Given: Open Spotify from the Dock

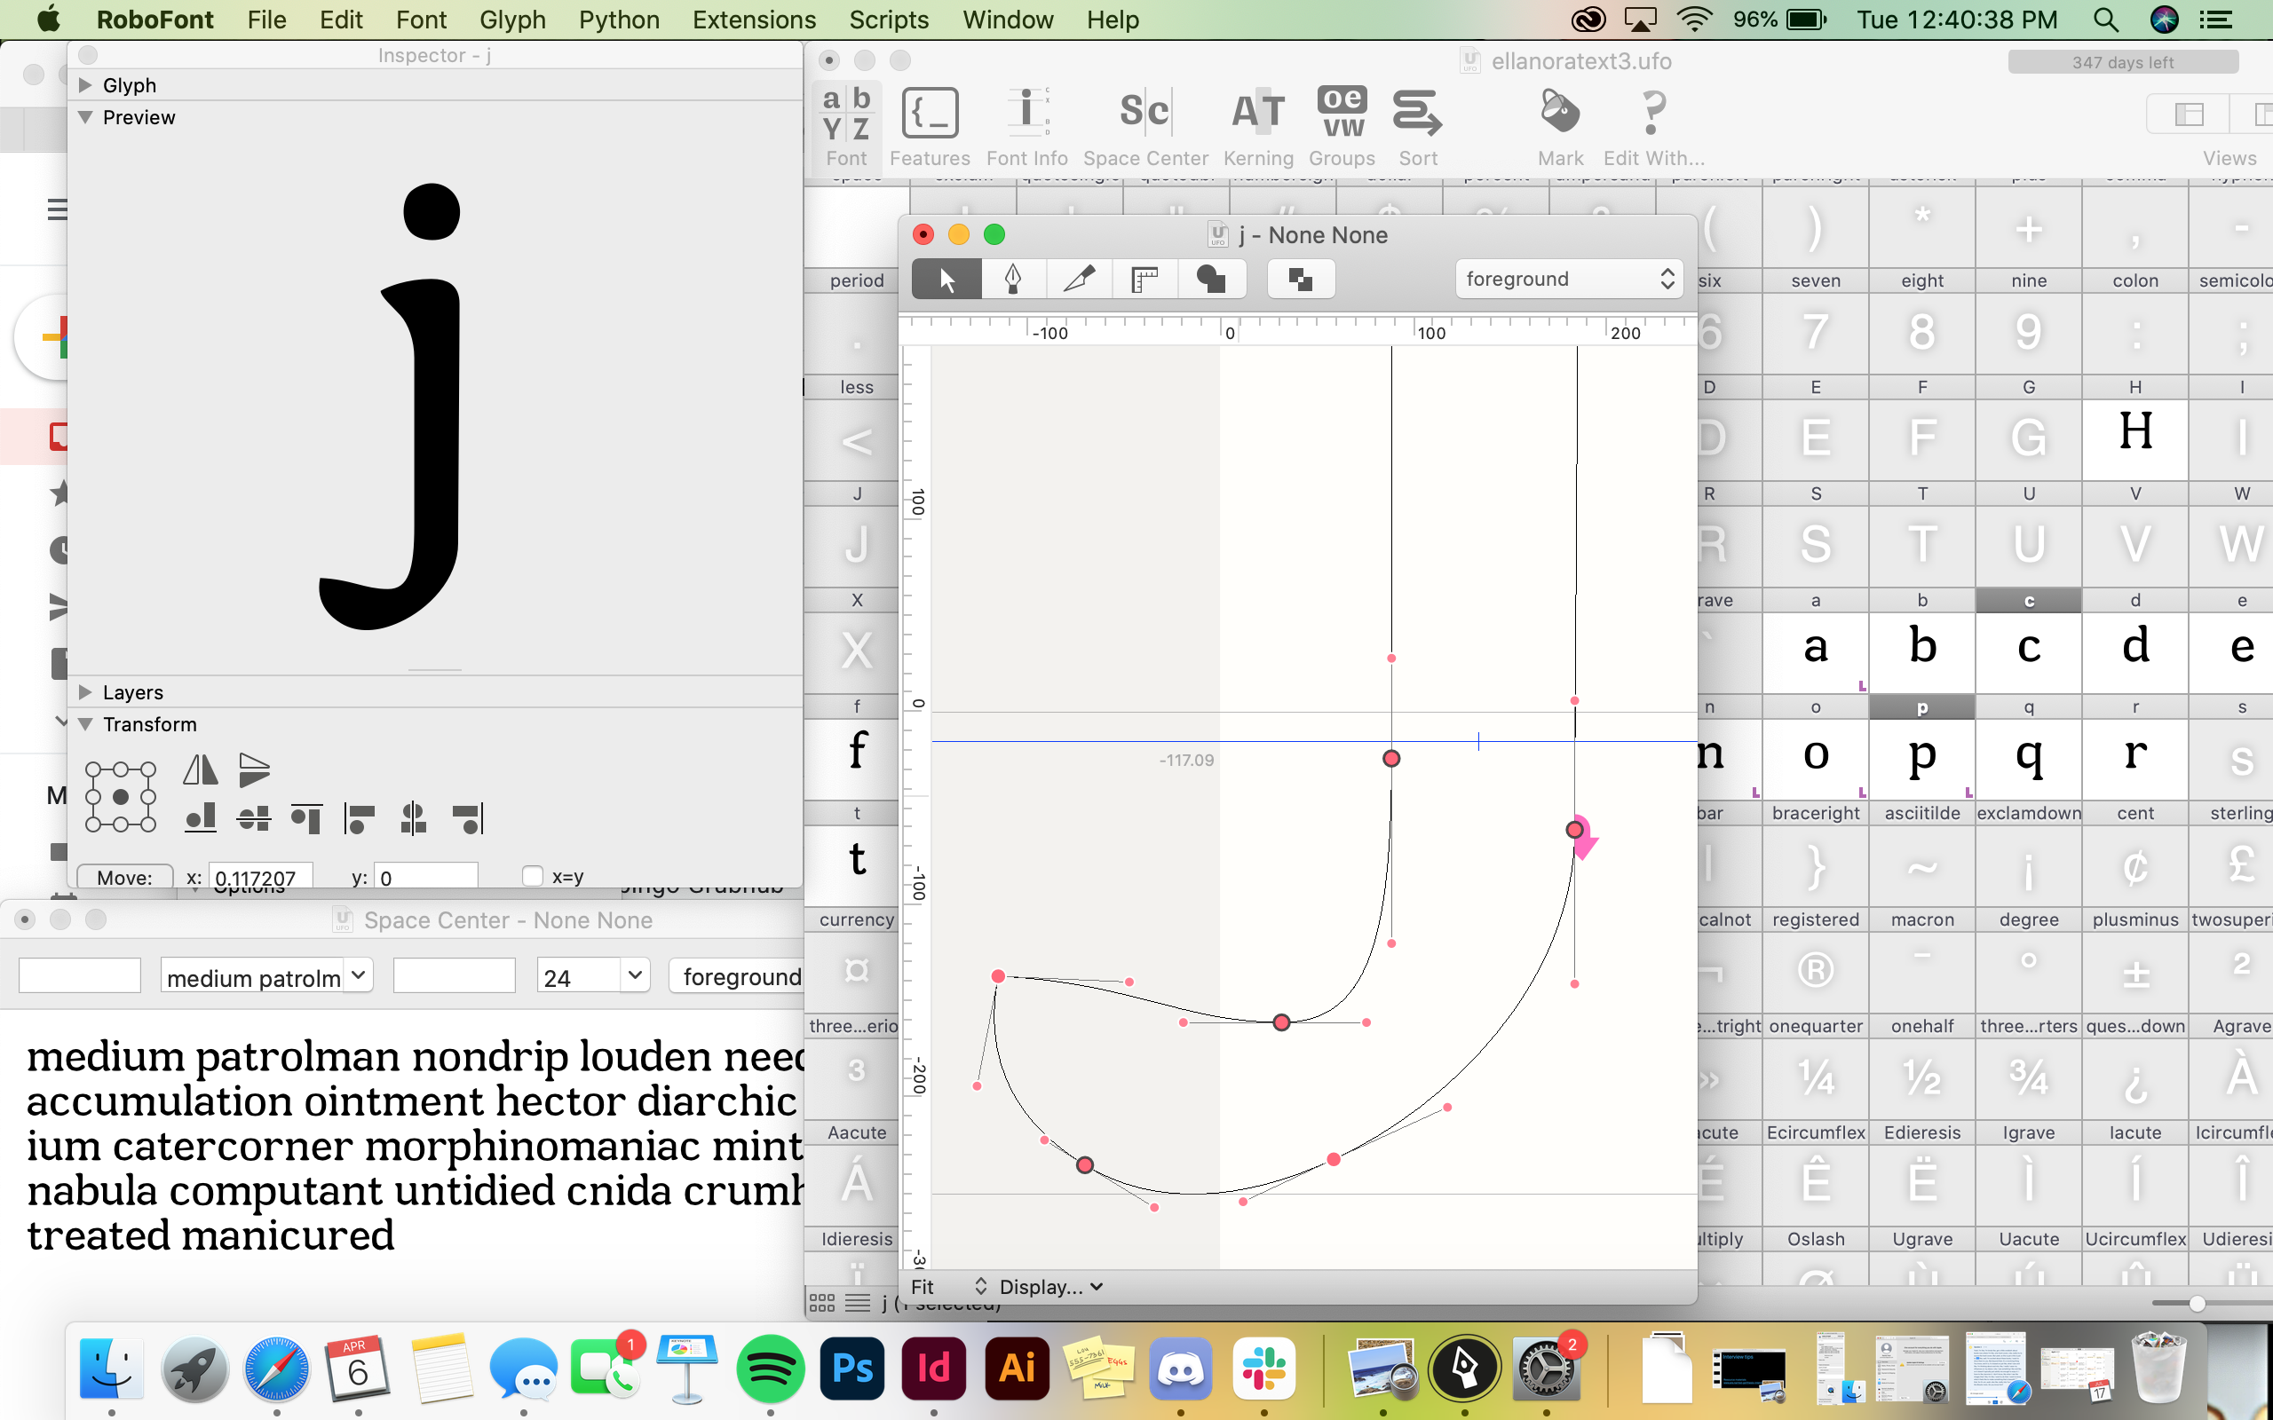Looking at the screenshot, I should 770,1369.
